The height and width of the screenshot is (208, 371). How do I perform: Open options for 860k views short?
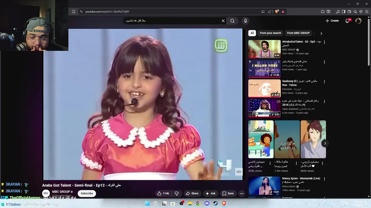tap(322, 164)
